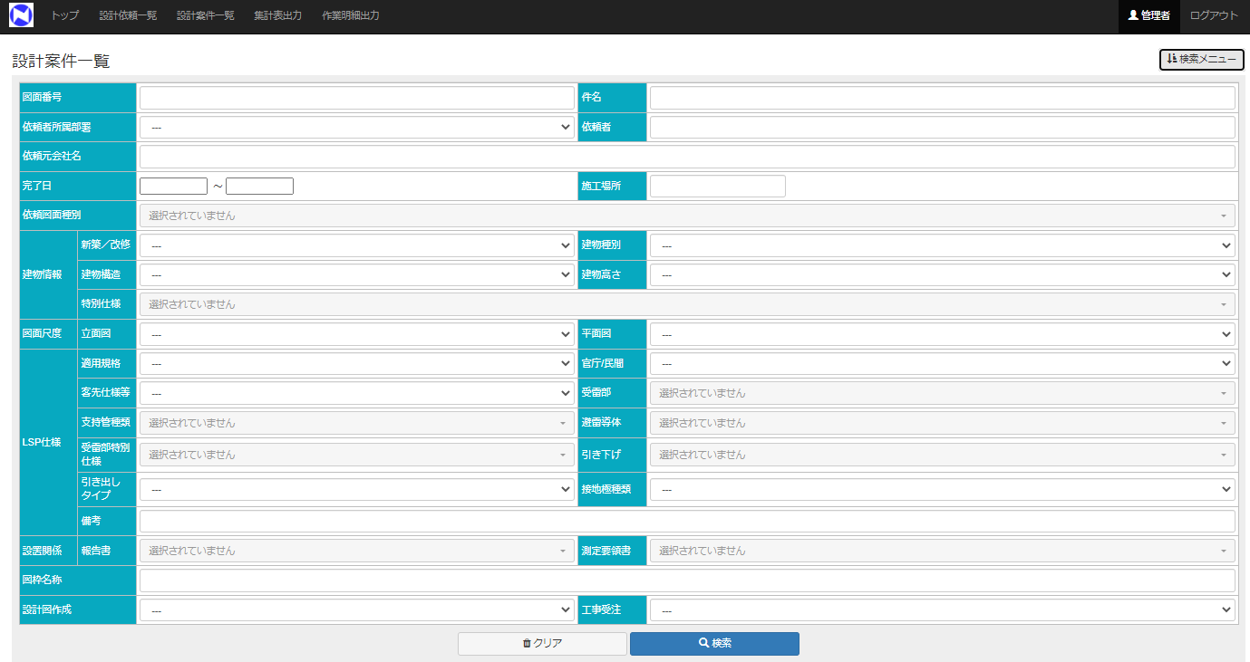The image size is (1250, 662).
Task: Focus the 件名 input field
Action: point(942,97)
